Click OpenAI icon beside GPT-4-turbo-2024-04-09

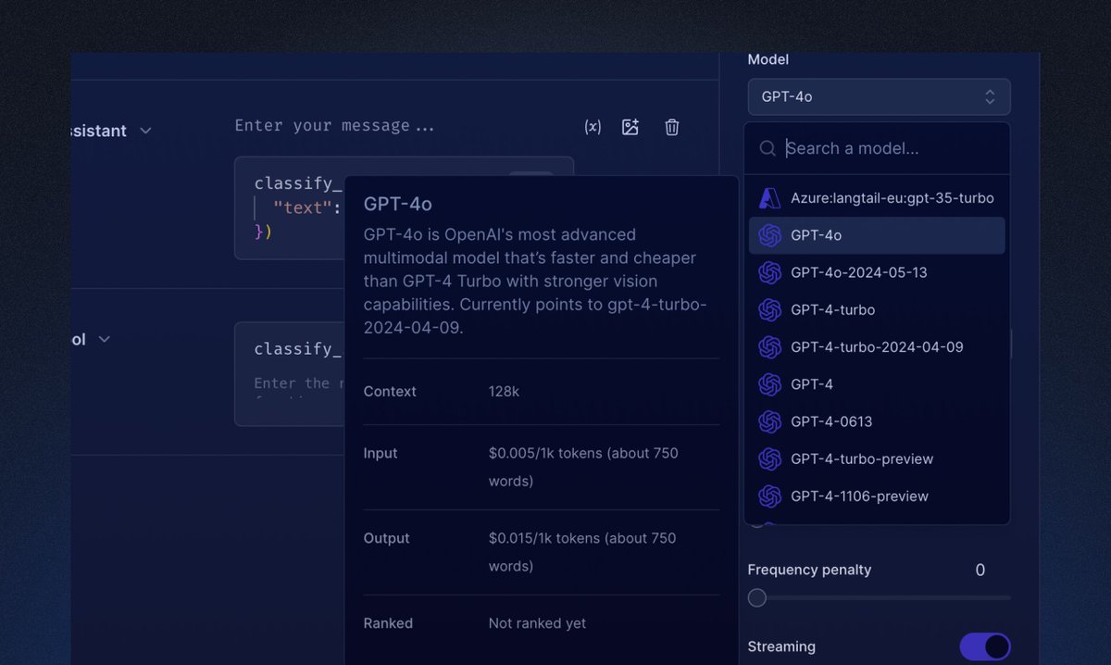tap(770, 347)
